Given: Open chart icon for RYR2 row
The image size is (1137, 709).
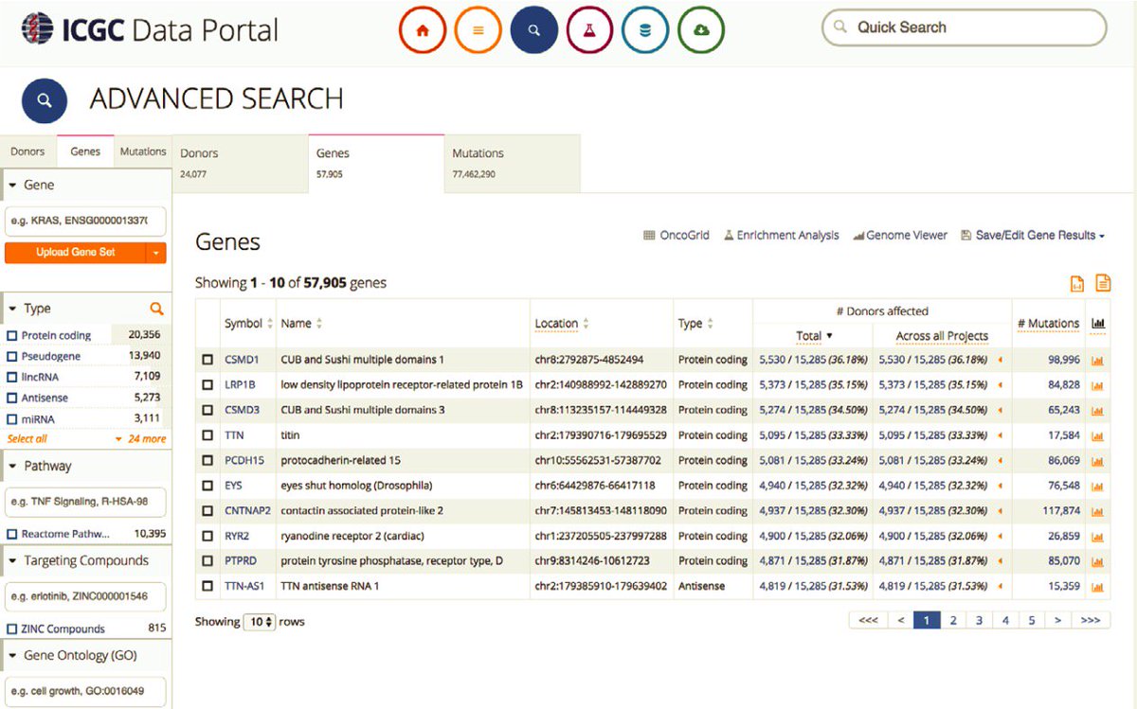Looking at the screenshot, I should 1098,536.
